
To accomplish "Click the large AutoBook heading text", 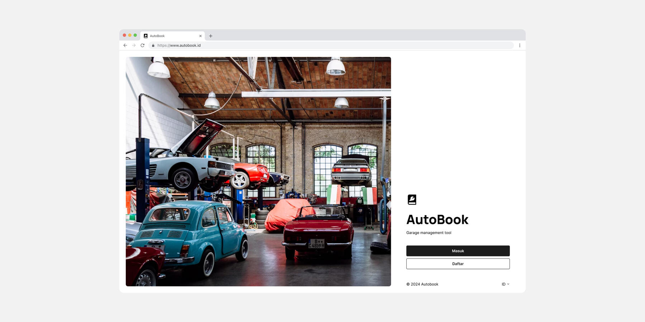I will [x=437, y=220].
